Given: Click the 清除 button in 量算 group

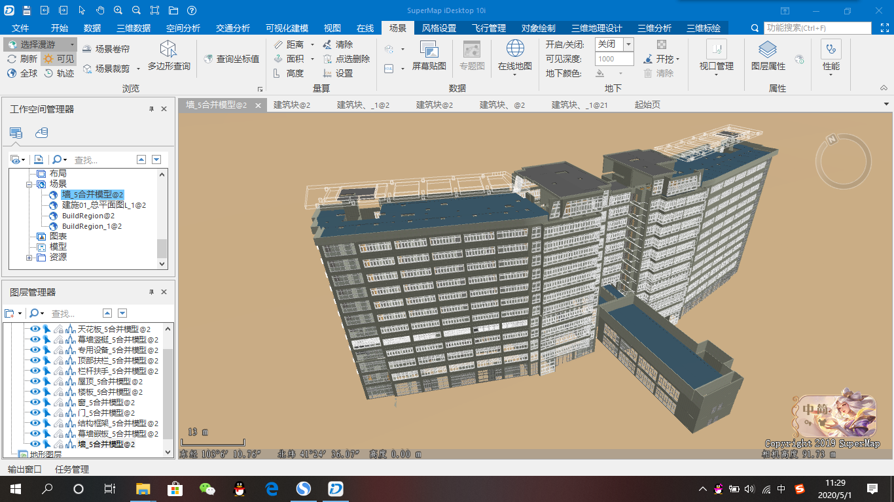Looking at the screenshot, I should pyautogui.click(x=338, y=44).
